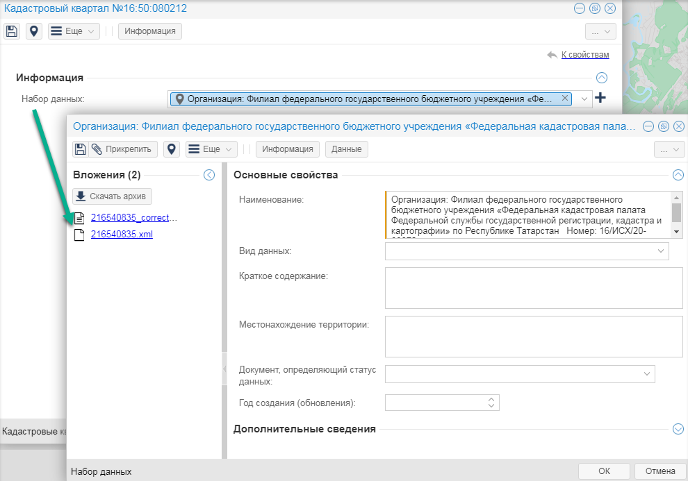Click document icon beside 216540835_correct file

[x=79, y=218]
